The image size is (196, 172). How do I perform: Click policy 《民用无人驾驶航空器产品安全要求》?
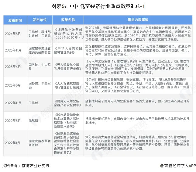coord(68,103)
